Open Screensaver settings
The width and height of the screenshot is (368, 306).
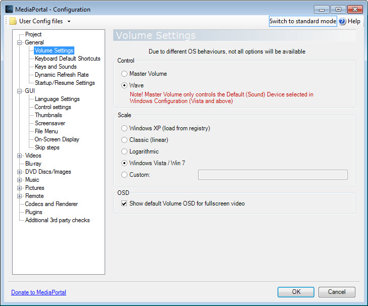coord(50,123)
